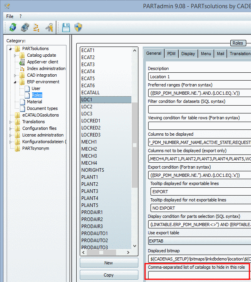Select Configuration files in the tree
This screenshot has height=282, width=251.
coord(39,128)
